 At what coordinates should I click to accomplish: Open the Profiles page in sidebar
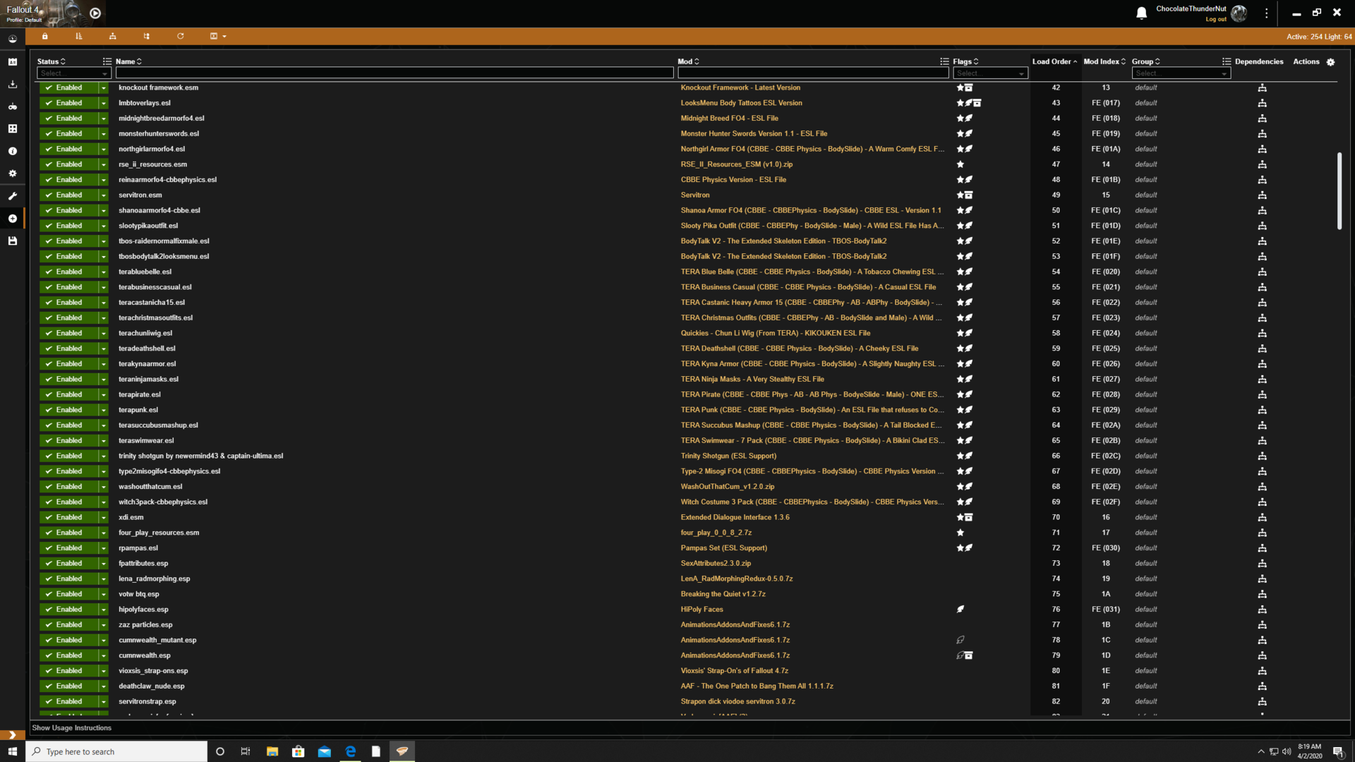click(12, 62)
